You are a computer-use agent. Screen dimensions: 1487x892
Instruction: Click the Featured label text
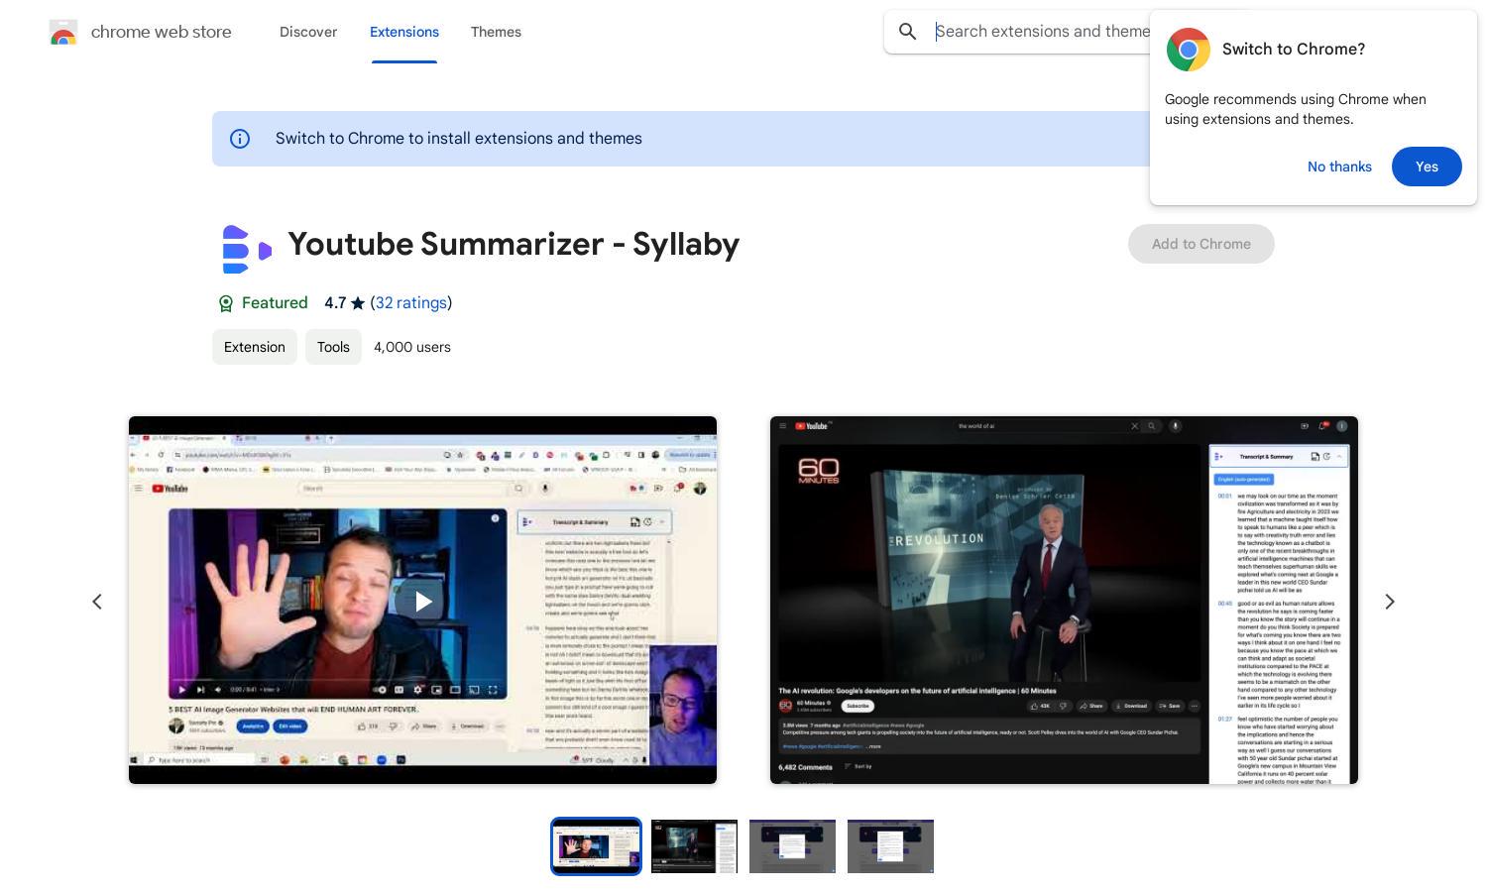275,303
